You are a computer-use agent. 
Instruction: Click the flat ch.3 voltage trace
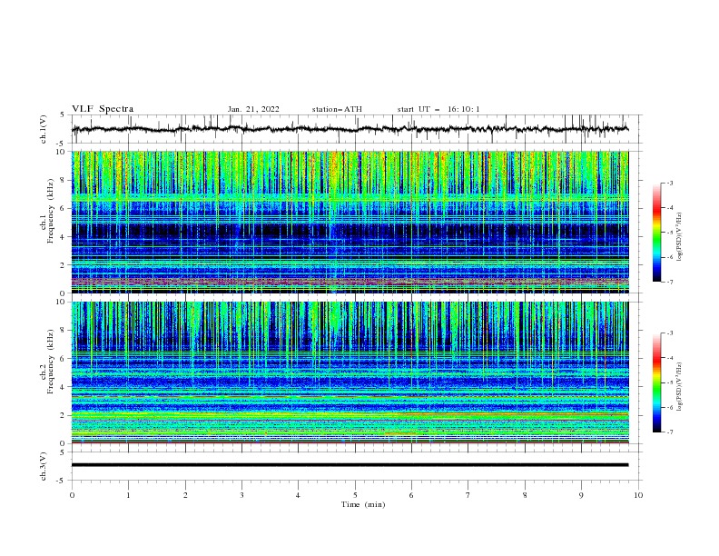(x=350, y=465)
